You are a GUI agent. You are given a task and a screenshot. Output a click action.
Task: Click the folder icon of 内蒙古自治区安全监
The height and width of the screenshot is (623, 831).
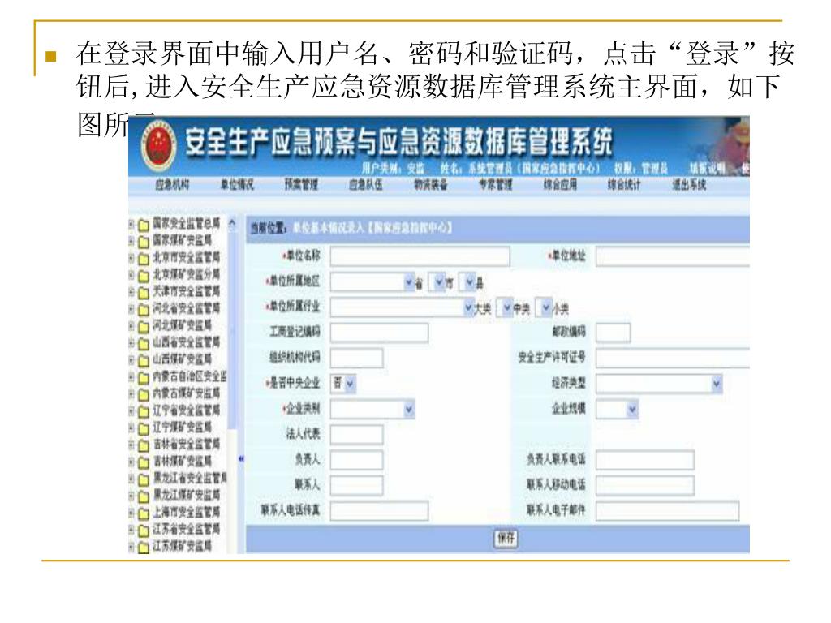pos(143,378)
